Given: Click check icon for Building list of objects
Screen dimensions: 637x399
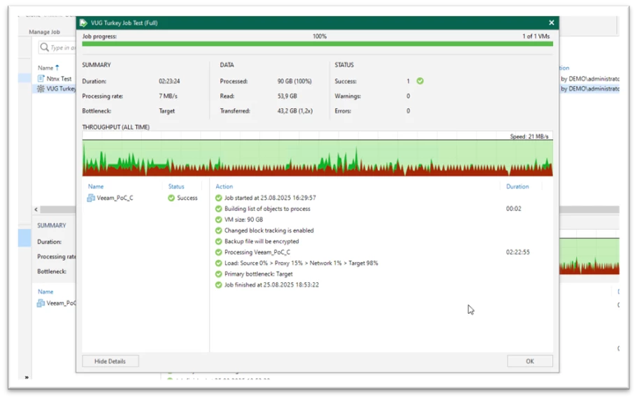Looking at the screenshot, I should pyautogui.click(x=219, y=209).
